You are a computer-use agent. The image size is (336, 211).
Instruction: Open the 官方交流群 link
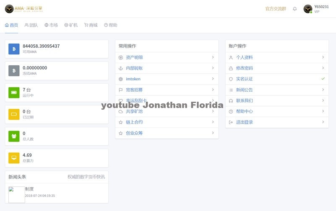click(276, 9)
